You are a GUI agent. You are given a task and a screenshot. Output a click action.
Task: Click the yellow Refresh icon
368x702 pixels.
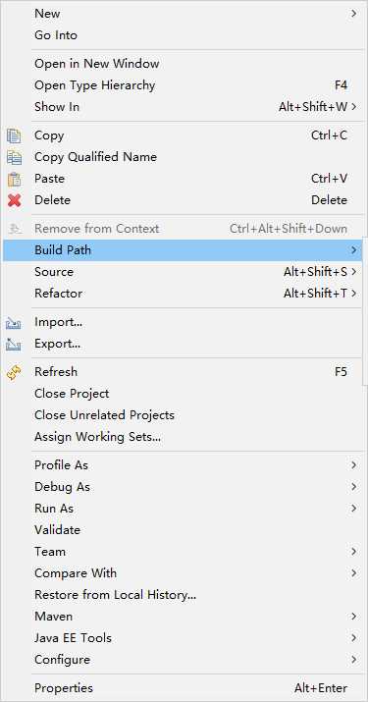click(x=15, y=372)
